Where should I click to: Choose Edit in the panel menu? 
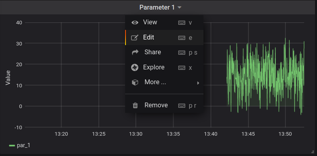tap(164, 38)
